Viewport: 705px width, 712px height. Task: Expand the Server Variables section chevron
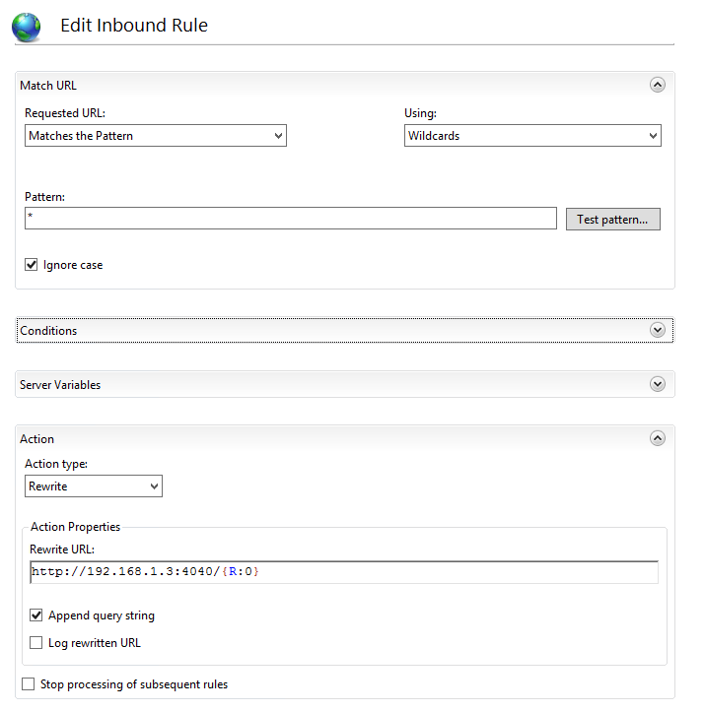click(x=658, y=384)
